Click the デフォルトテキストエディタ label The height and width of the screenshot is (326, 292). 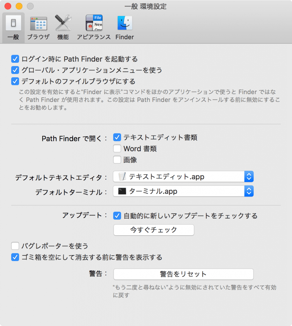[x=61, y=178]
